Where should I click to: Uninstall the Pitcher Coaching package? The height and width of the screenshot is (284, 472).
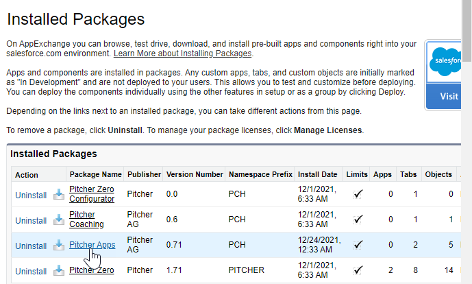tap(31, 220)
